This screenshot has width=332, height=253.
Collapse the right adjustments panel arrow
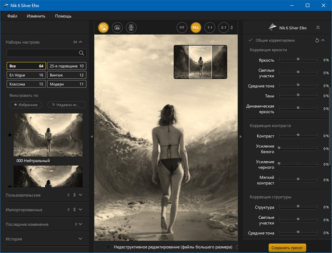pyautogui.click(x=240, y=136)
